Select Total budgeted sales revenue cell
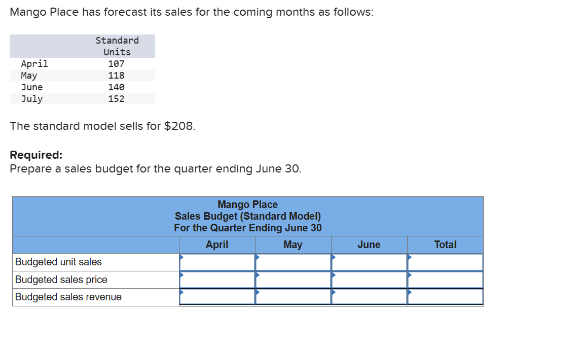Screen dimensions: 580x347 445,297
